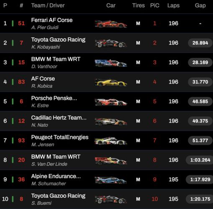This screenshot has width=213, height=209.
Task: Click the Peugeot #93 car image
Action: tap(111, 141)
